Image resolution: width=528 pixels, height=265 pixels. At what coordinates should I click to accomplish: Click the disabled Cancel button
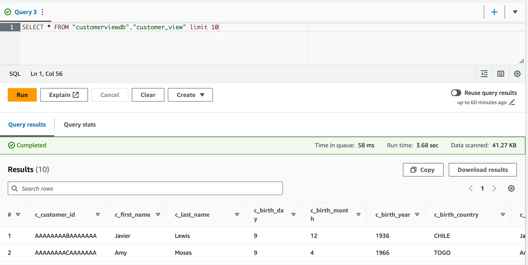(110, 95)
